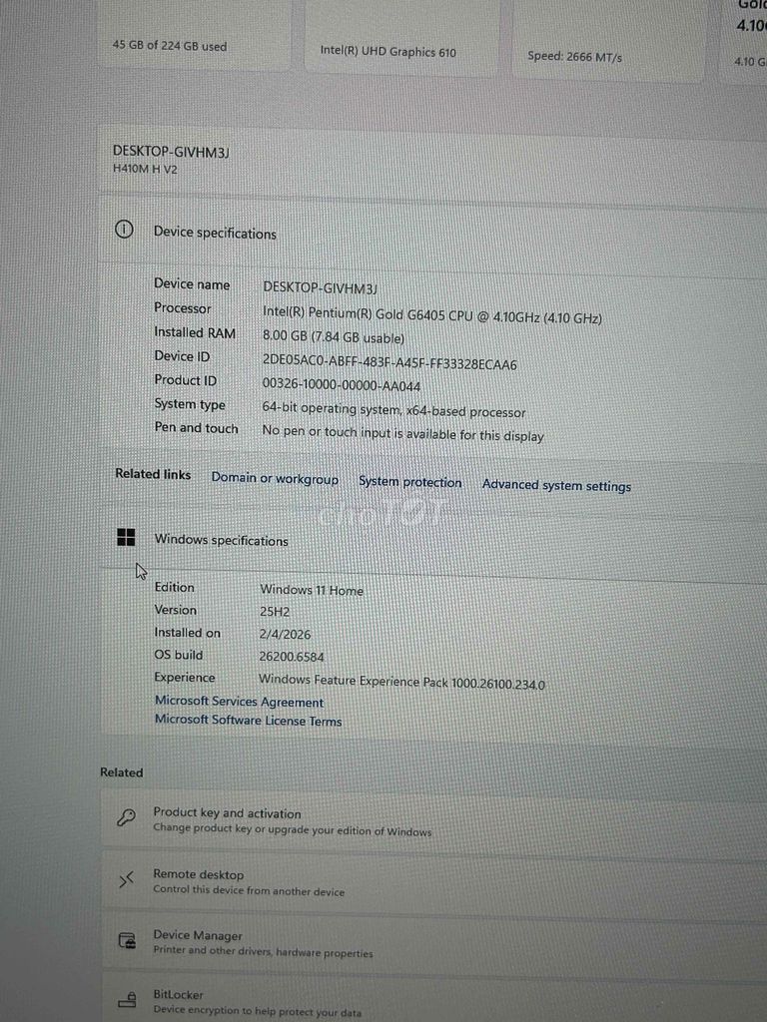
Task: Select the 25H2 version value
Action: pos(275,612)
